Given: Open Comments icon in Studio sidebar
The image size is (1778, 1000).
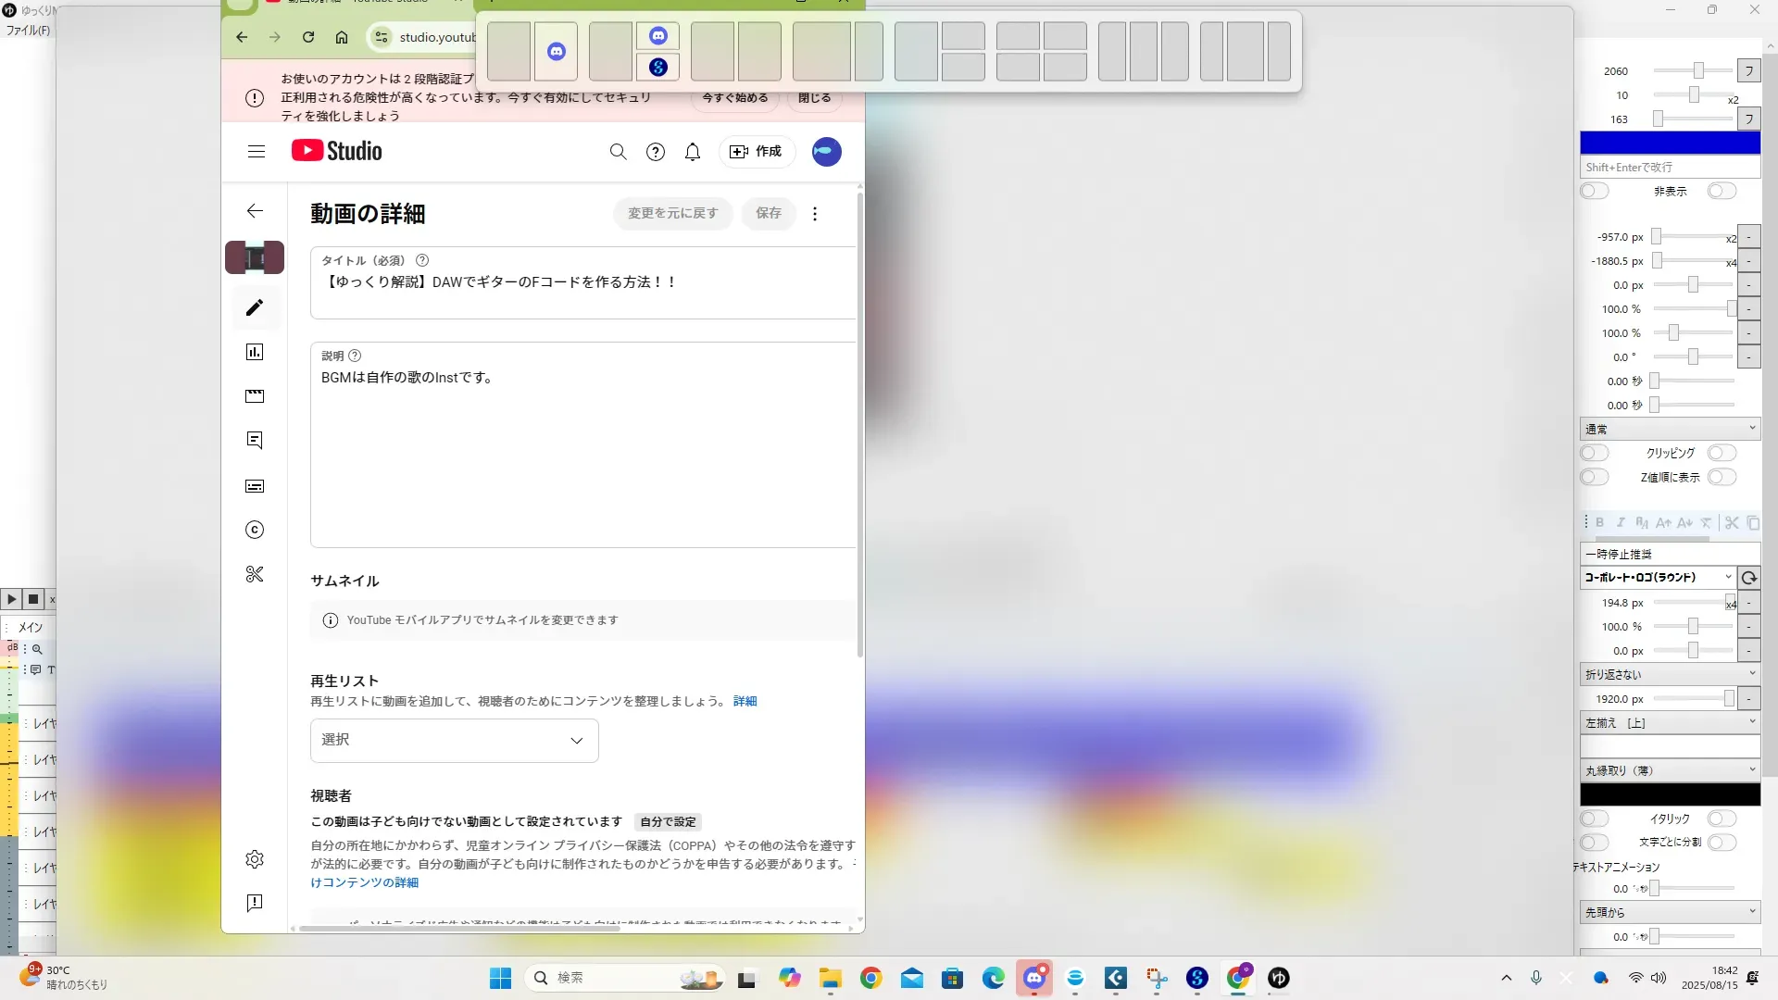Looking at the screenshot, I should tap(255, 441).
